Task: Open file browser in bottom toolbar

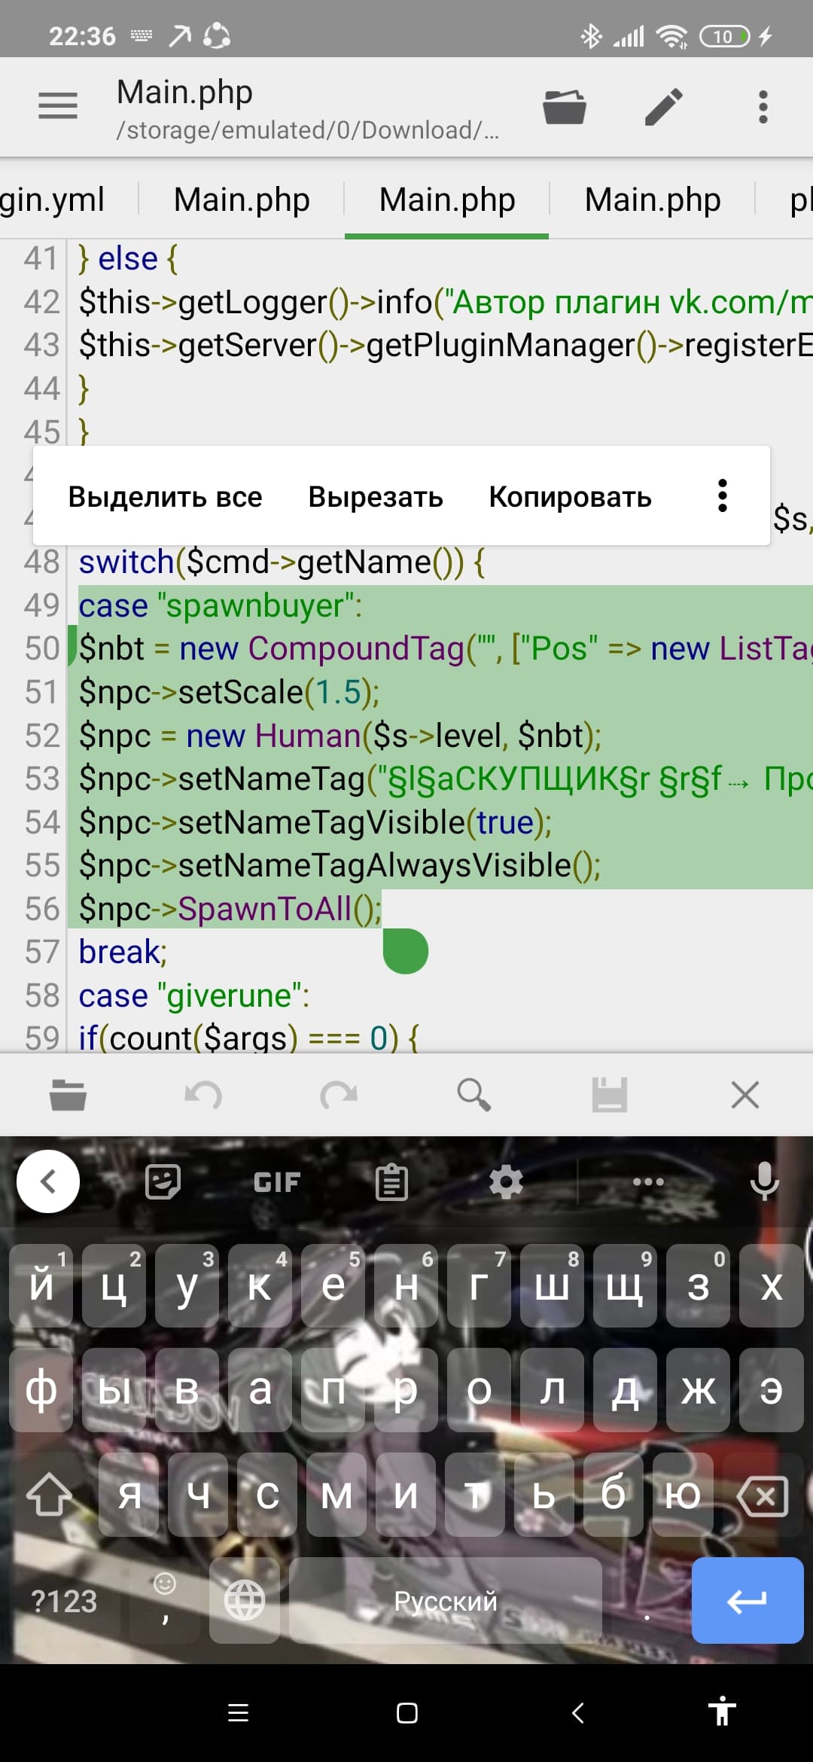Action: click(68, 1095)
